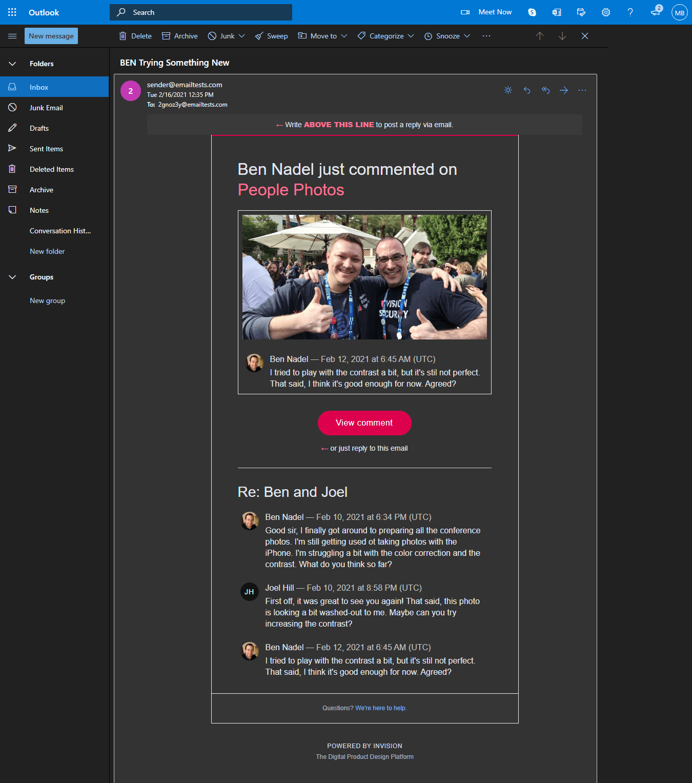Open My Day calendar icon in the top bar
Screen dimensions: 692x783
click(581, 12)
